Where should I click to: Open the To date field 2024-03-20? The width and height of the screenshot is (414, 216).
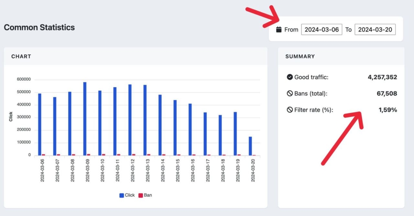click(x=375, y=29)
